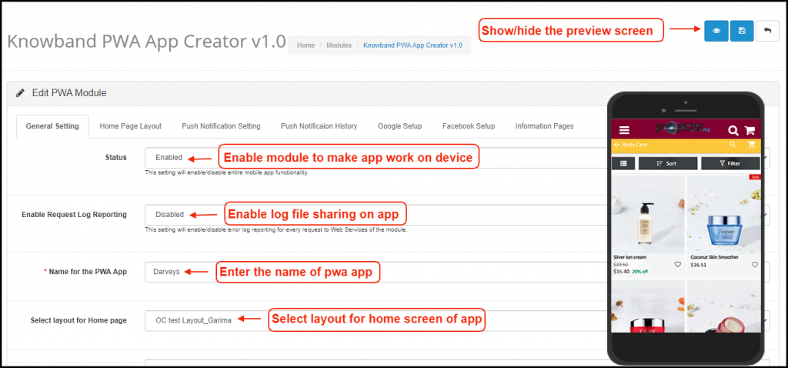The width and height of the screenshot is (788, 368).
Task: Open the General Setting tab
Action: tap(52, 126)
